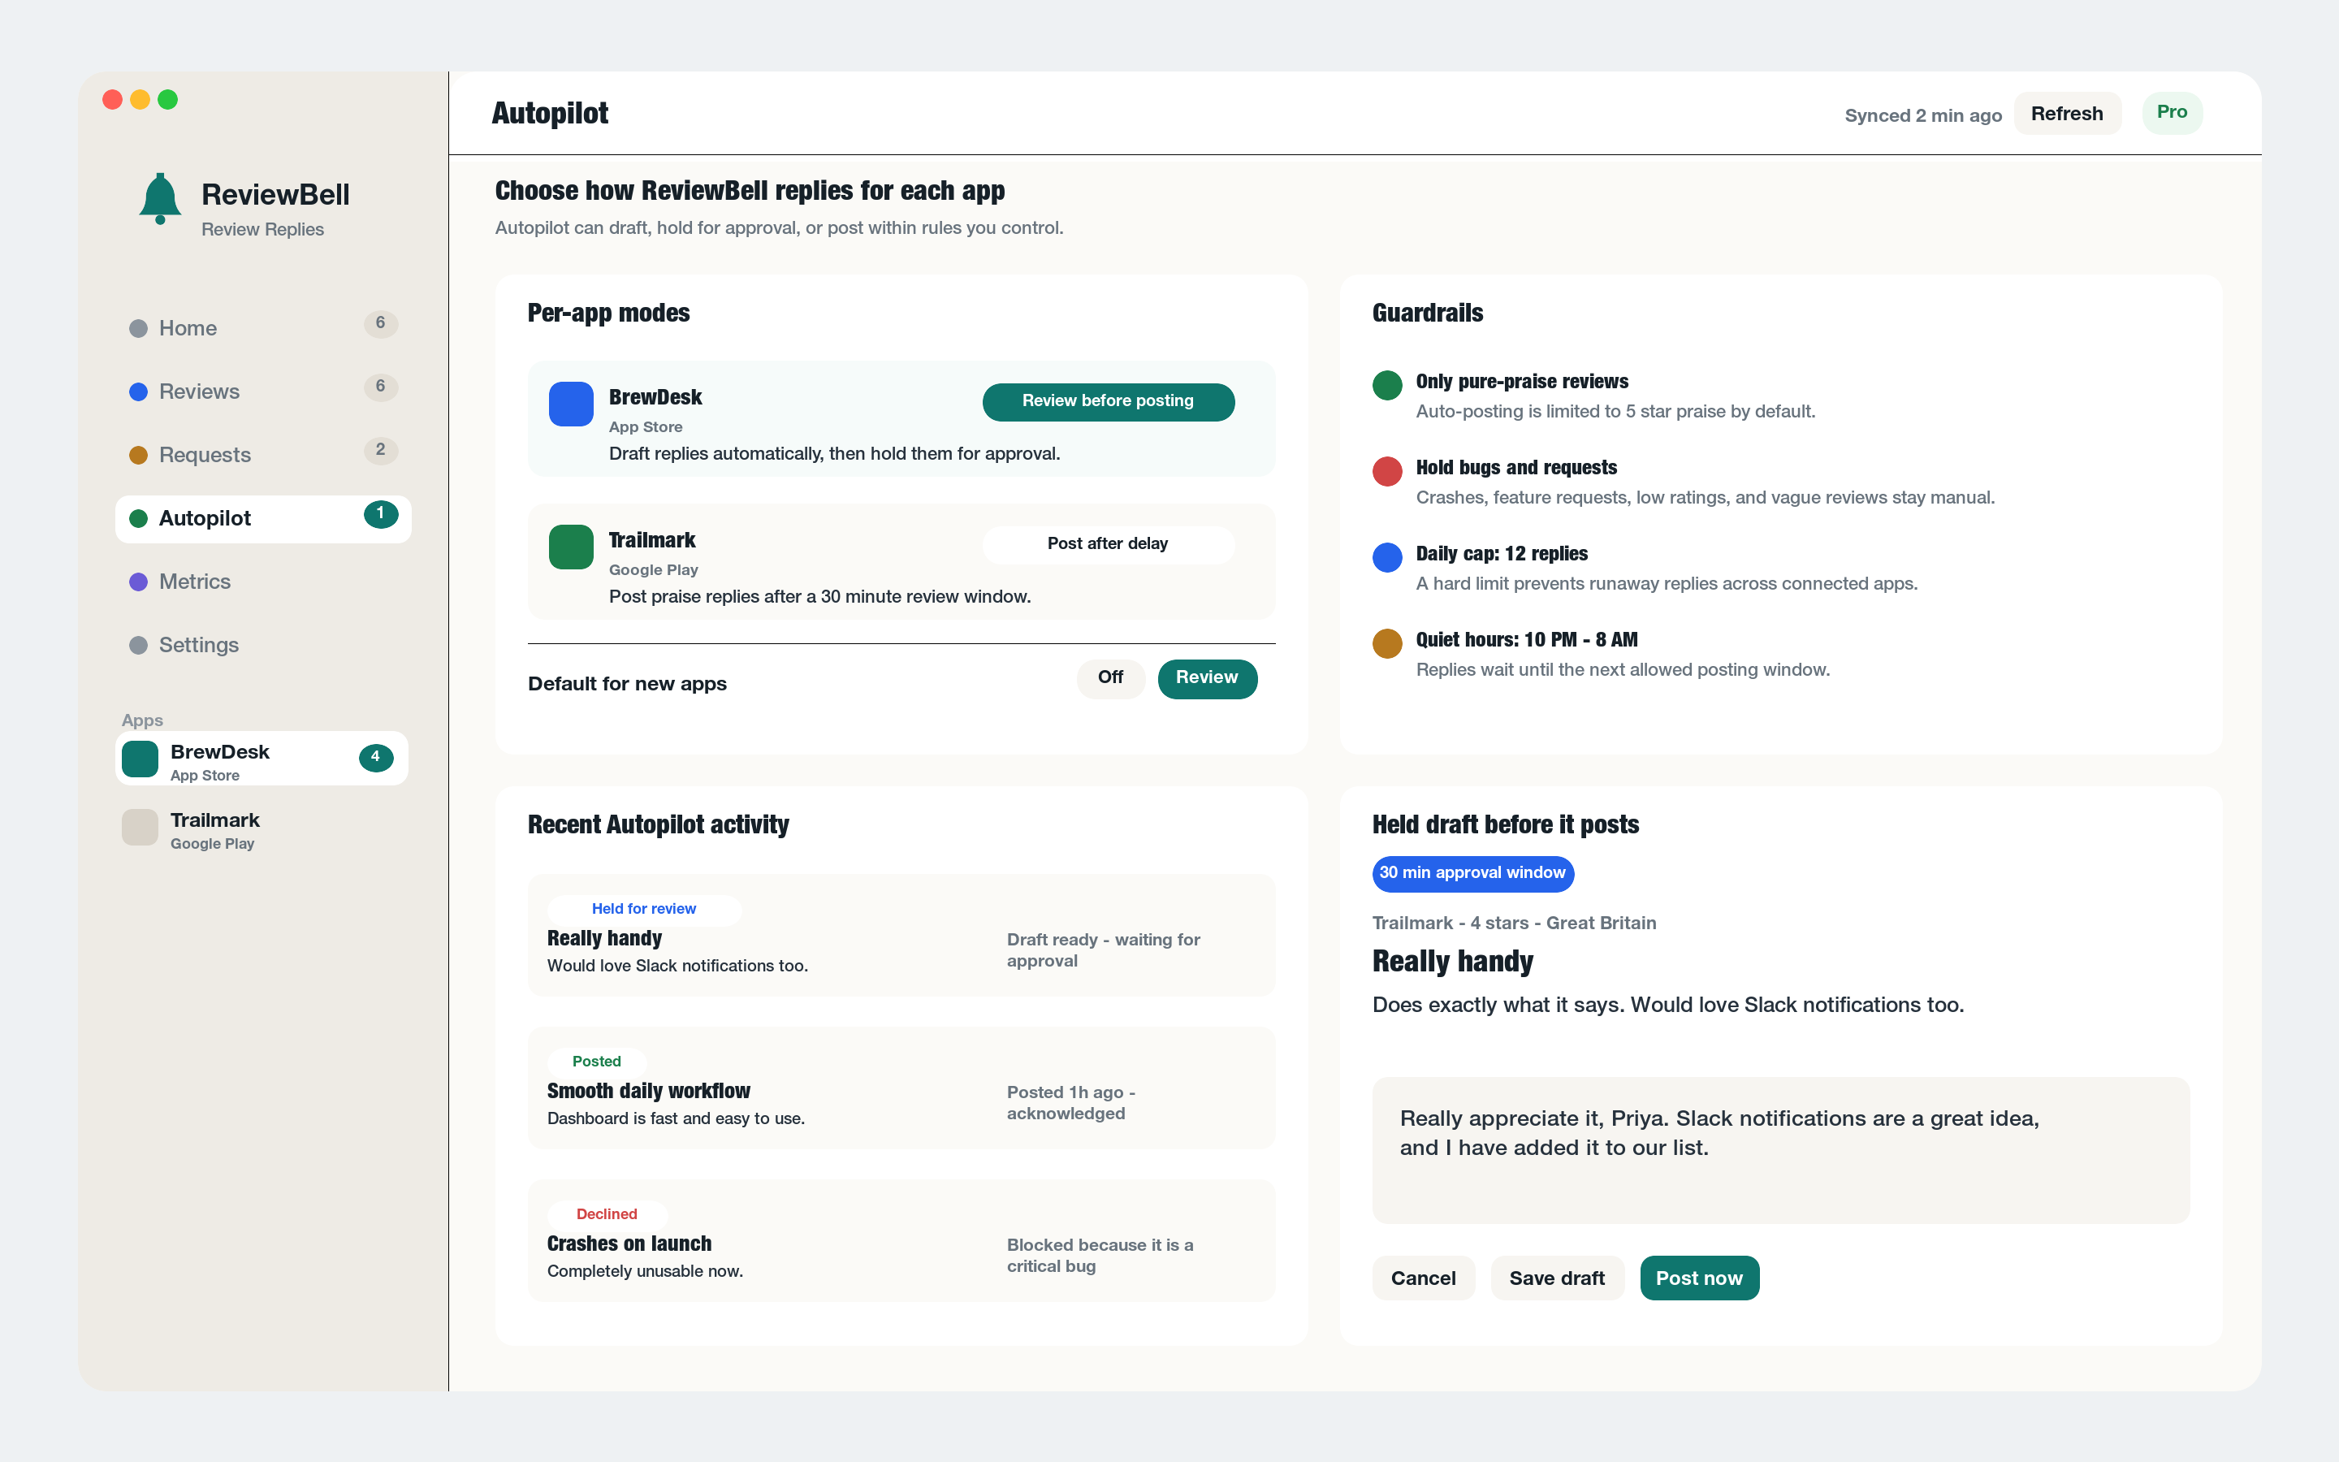Click the amber dot beside Quiet hours
Screen dimensions: 2339x1462
[1387, 643]
